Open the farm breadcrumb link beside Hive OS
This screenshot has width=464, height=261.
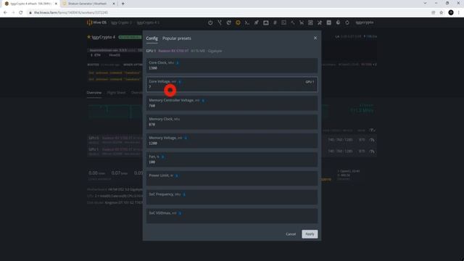pos(121,22)
